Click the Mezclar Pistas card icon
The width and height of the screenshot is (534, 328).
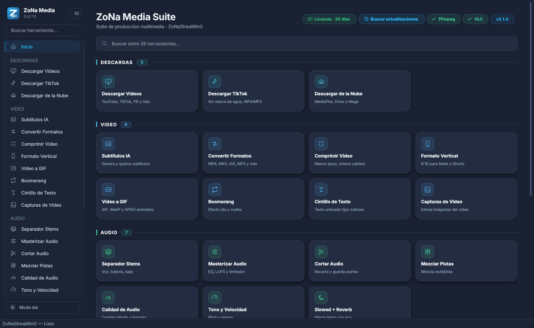[428, 252]
